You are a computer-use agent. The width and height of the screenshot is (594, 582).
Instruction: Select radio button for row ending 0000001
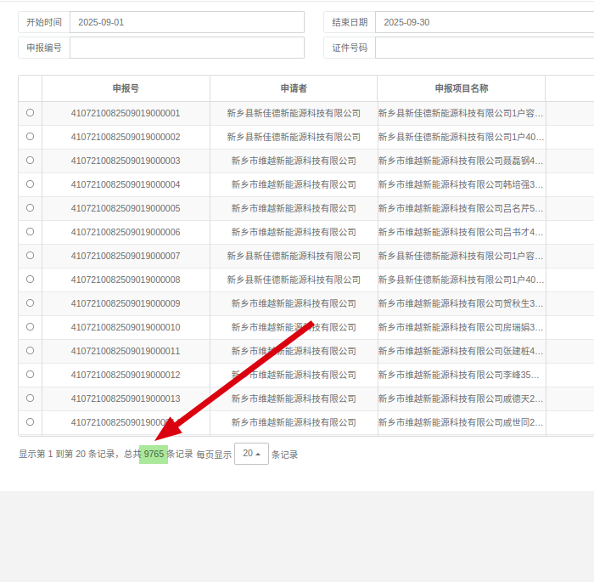pos(30,112)
